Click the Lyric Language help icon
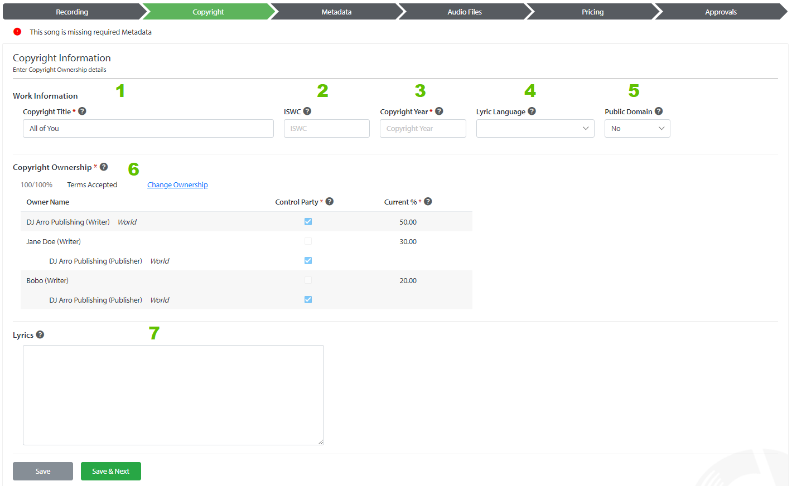 pos(532,111)
